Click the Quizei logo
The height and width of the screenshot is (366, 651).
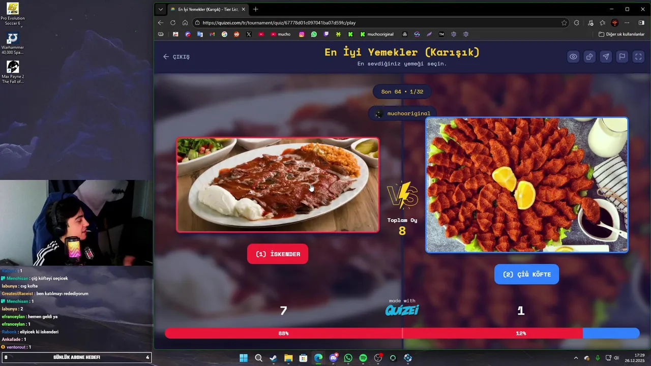(x=402, y=310)
